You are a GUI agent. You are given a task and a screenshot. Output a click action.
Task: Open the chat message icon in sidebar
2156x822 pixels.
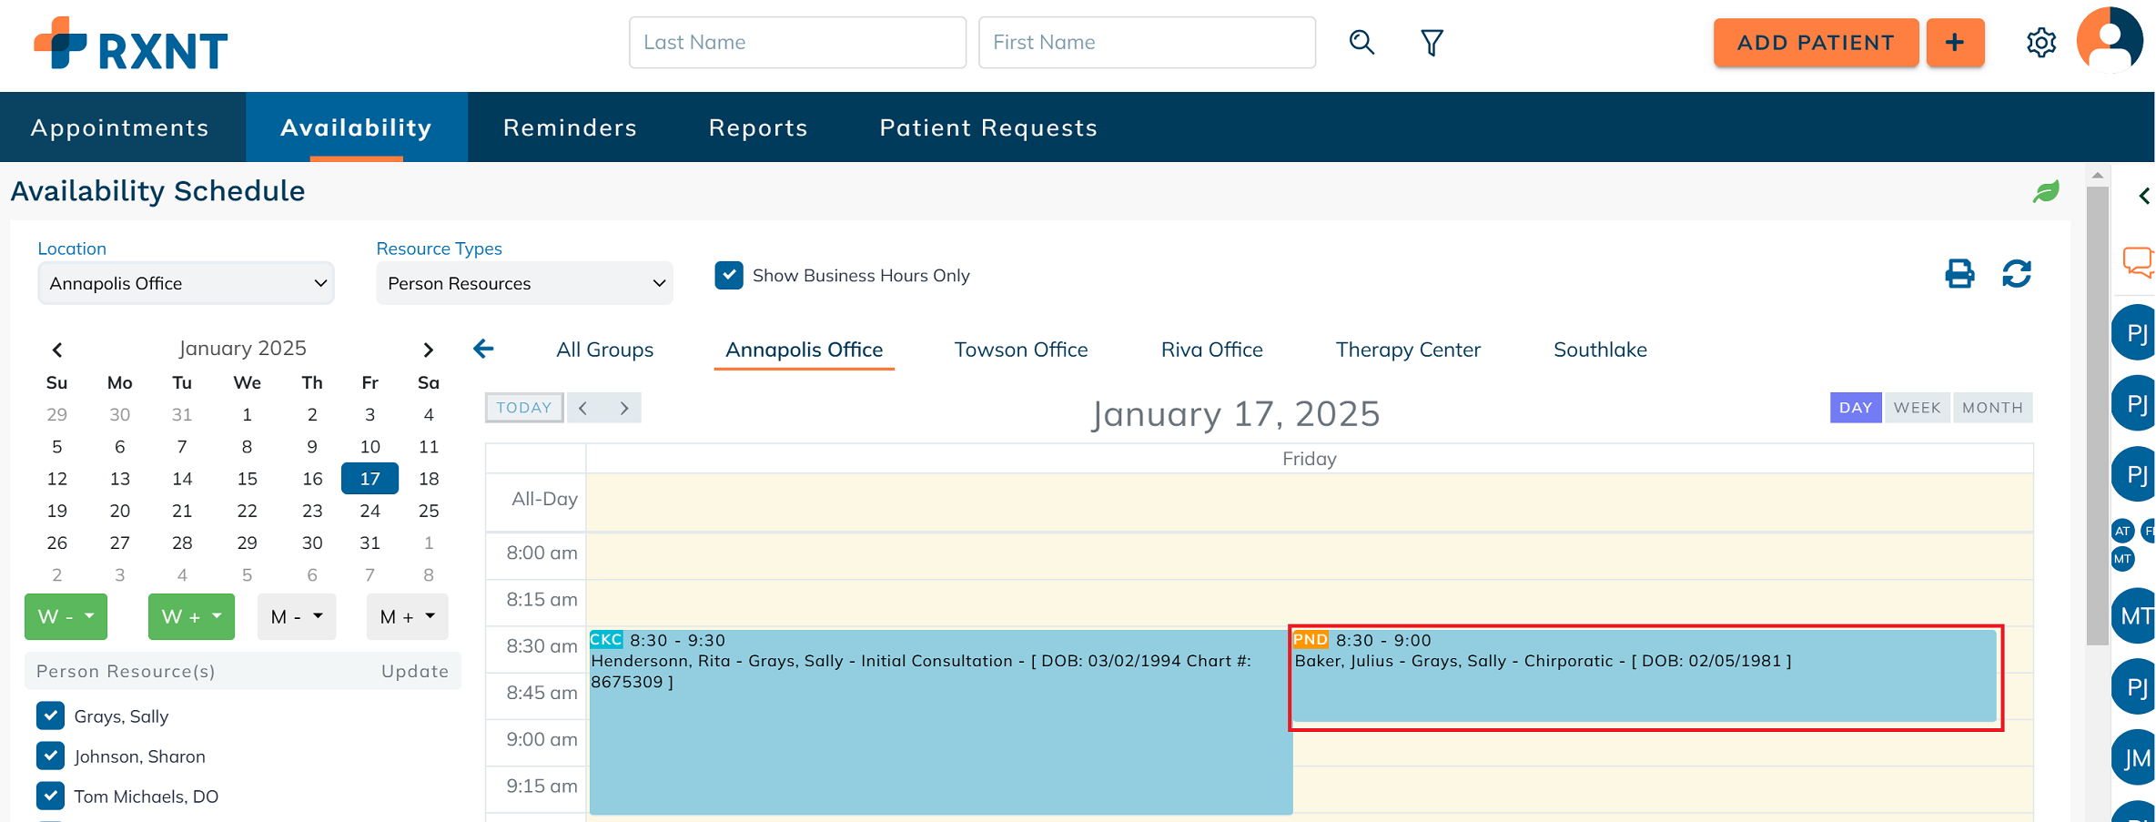pyautogui.click(x=2137, y=262)
